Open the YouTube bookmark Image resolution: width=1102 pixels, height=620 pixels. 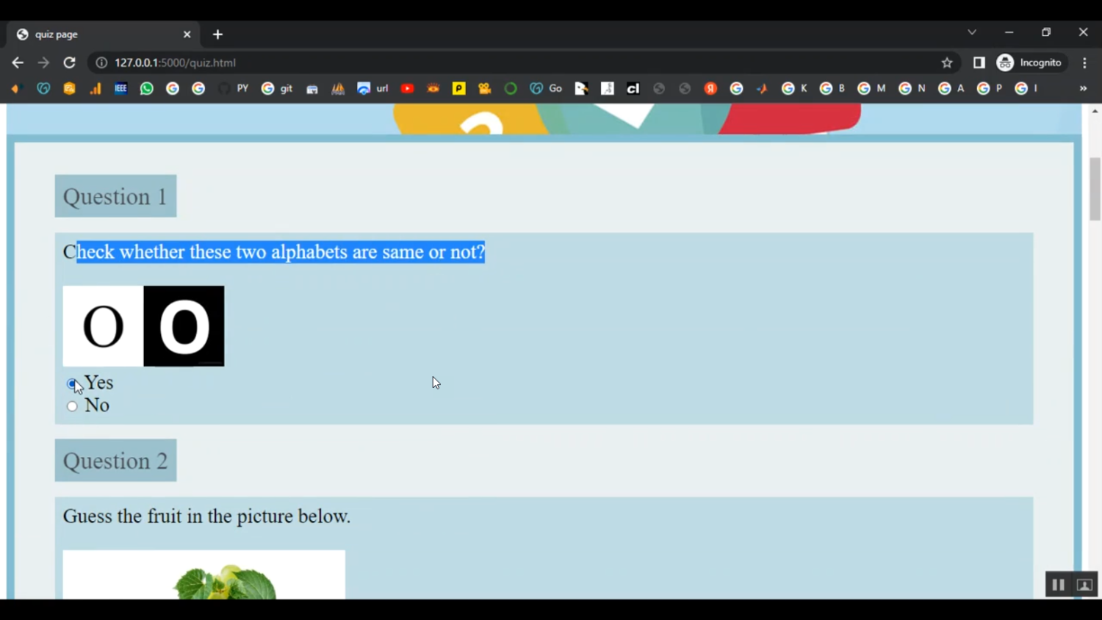[407, 89]
